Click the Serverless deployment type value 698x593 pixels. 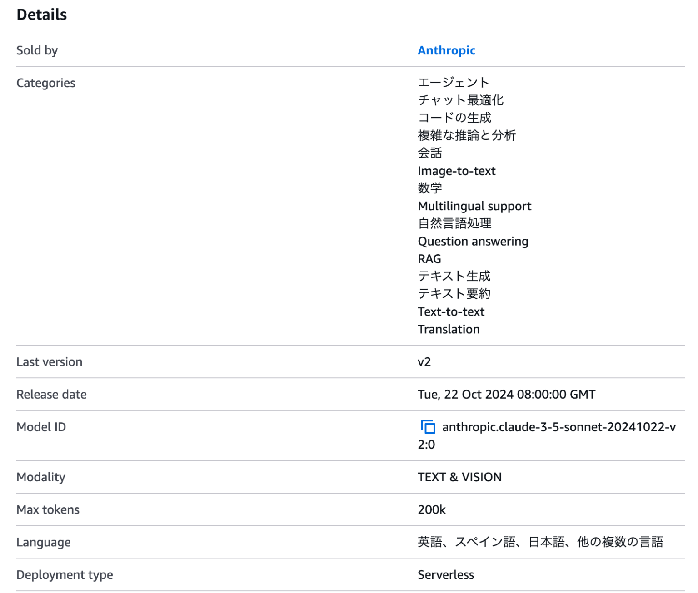tap(446, 574)
